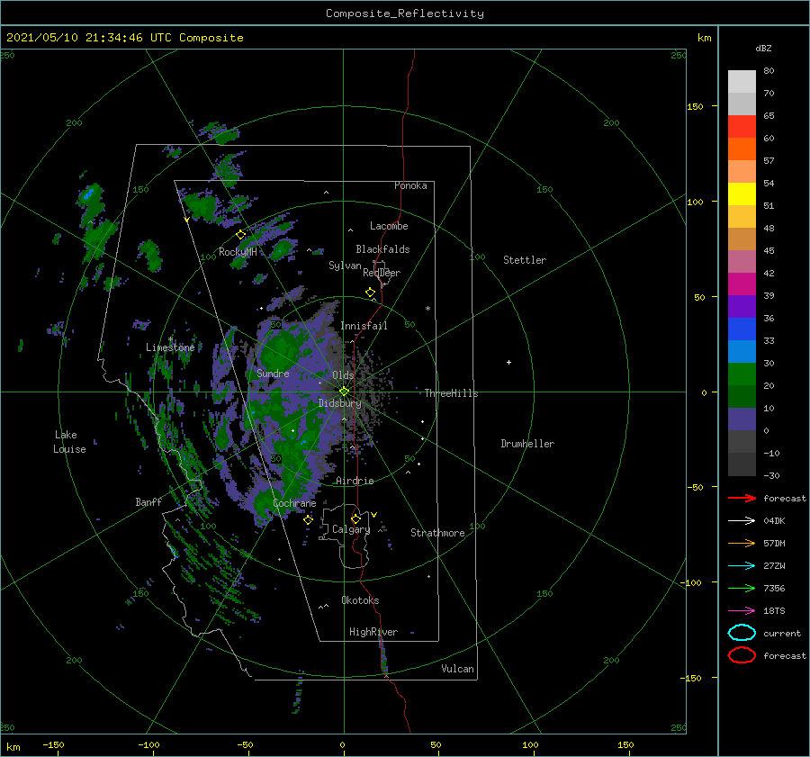Click the 18TS legend text

click(774, 611)
